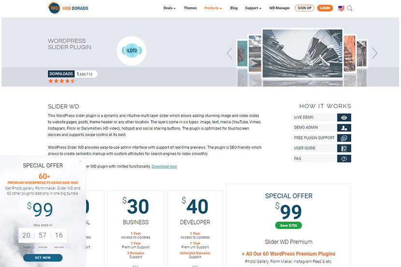Image resolution: width=401 pixels, height=267 pixels.
Task: Click the Demo Admin user icon
Action: (x=344, y=127)
